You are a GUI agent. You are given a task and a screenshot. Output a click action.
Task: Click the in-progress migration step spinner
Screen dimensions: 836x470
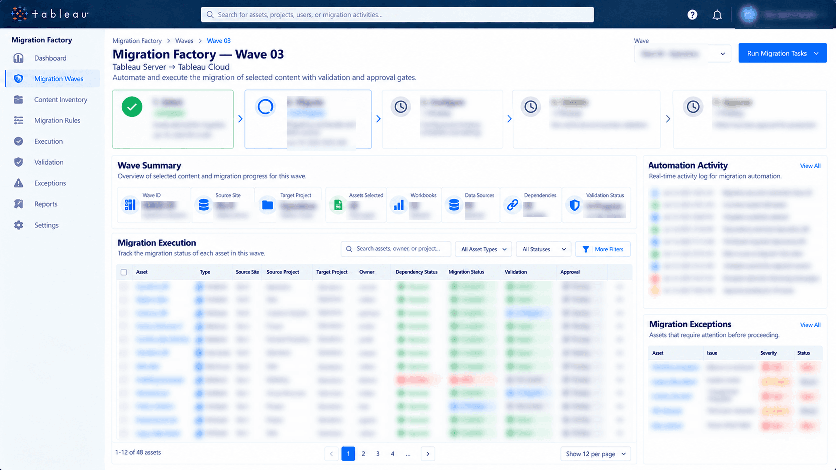click(265, 107)
